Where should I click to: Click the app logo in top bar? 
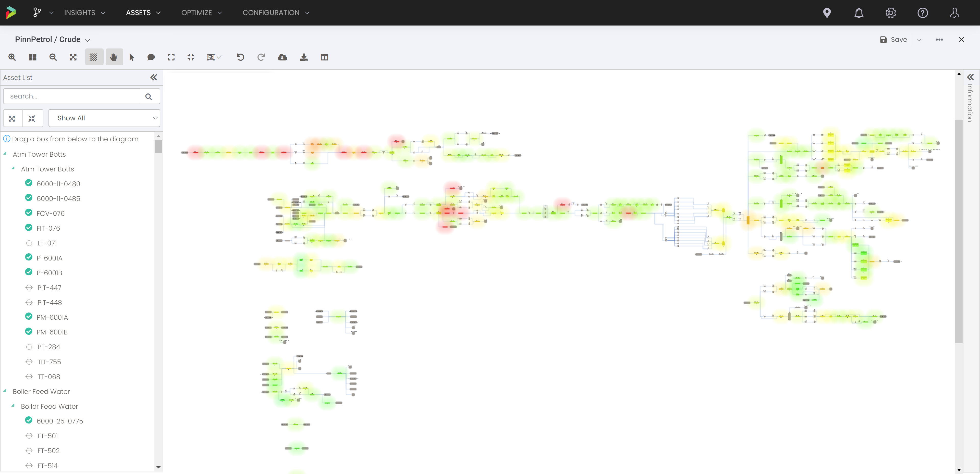coord(11,13)
